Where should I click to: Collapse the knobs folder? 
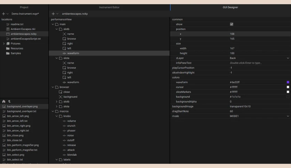click(x=57, y=116)
